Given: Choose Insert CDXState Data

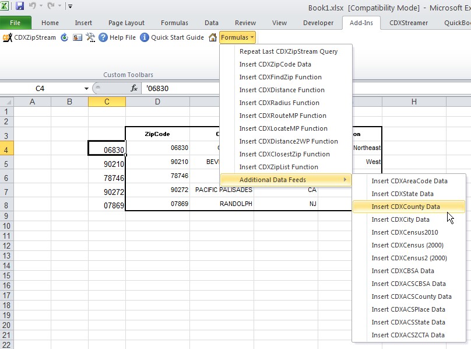Looking at the screenshot, I should tap(409, 194).
